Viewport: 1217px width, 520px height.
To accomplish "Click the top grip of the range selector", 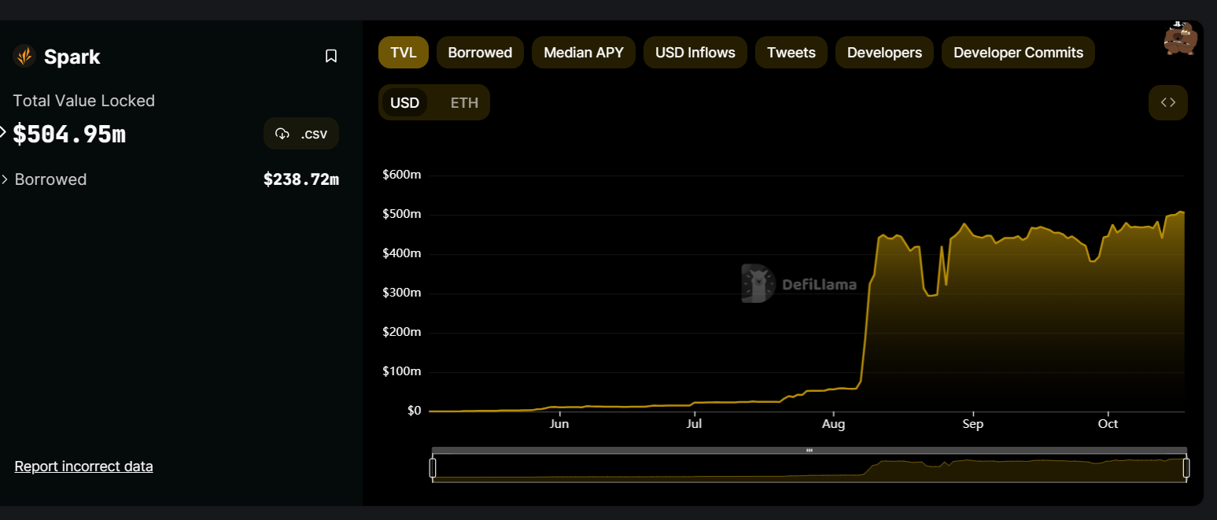I will pos(809,450).
